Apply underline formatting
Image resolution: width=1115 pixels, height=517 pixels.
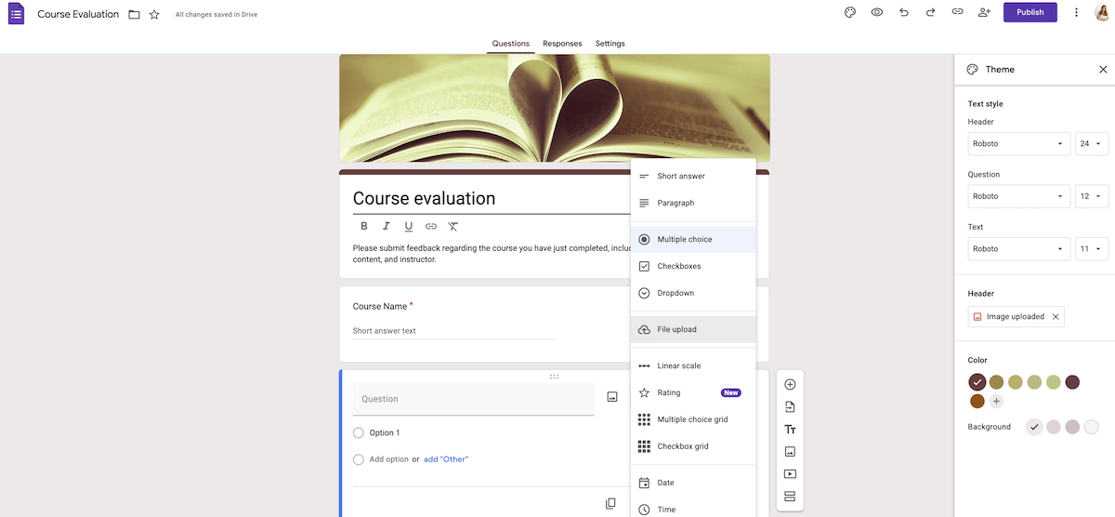(408, 226)
